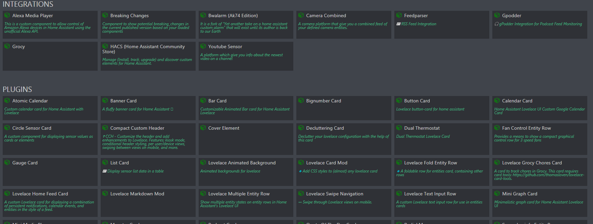
Task: Select the Lovelace Text Input Row title
Action: tap(430, 194)
